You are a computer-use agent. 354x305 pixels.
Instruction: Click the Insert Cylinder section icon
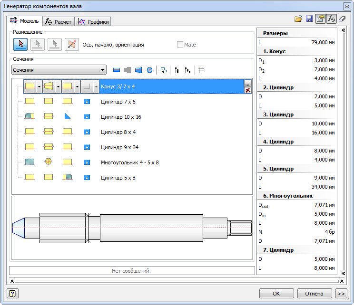tap(117, 70)
